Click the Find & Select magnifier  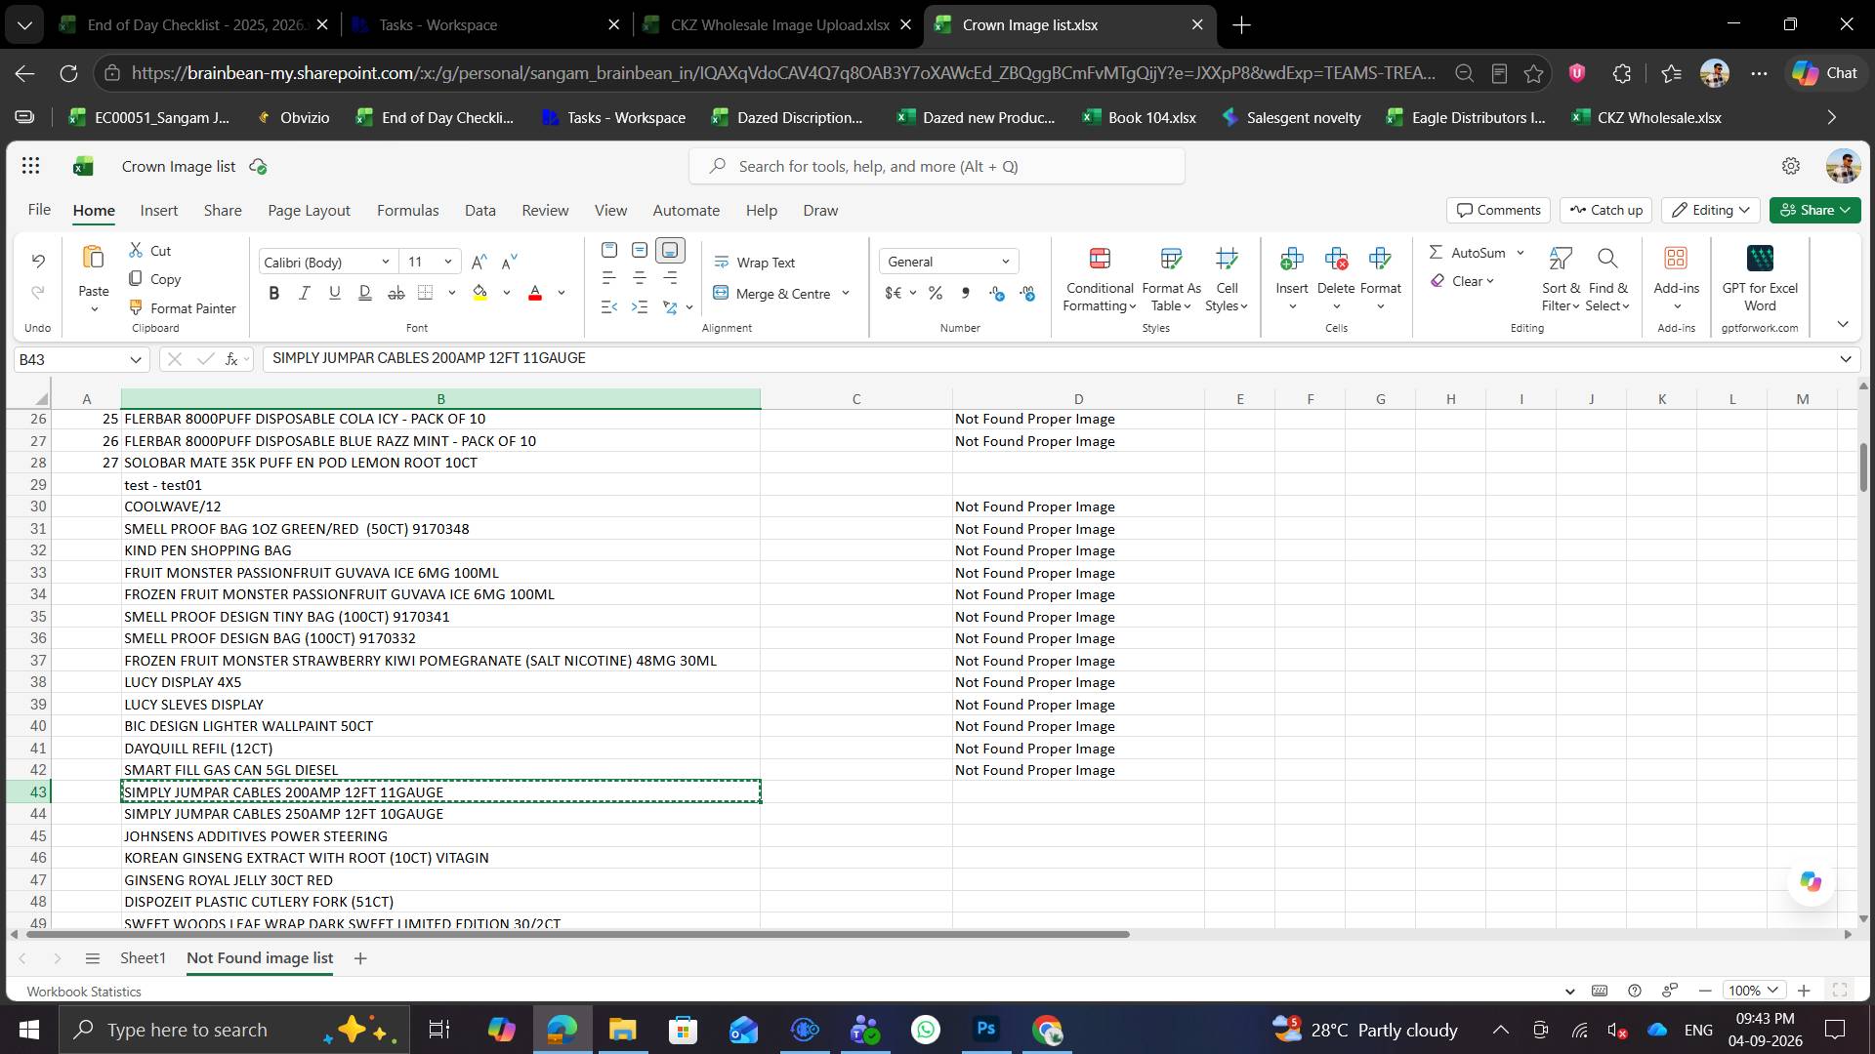pyautogui.click(x=1607, y=259)
